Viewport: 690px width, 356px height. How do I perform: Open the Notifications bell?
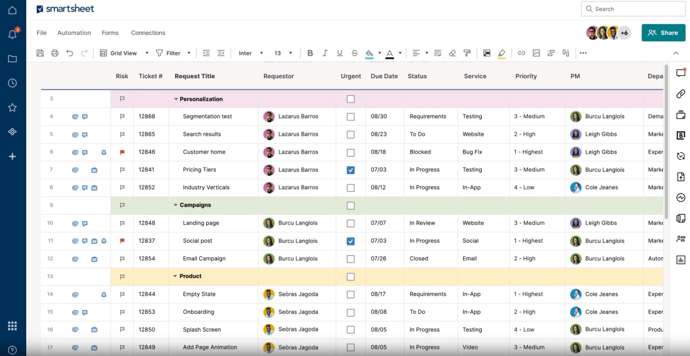coord(13,34)
